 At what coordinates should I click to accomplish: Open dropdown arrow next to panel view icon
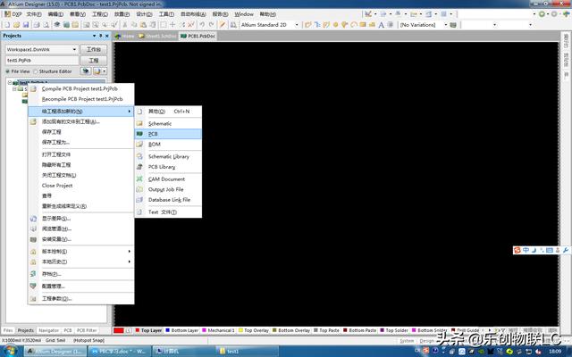[105, 71]
